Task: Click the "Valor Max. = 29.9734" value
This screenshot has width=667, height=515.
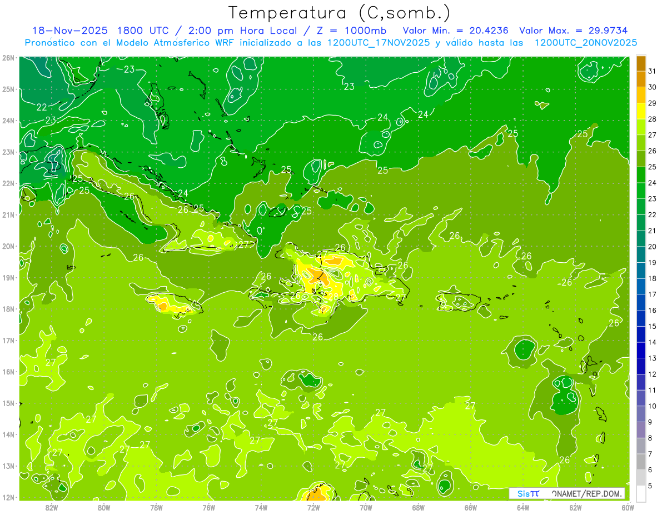Action: [575, 31]
